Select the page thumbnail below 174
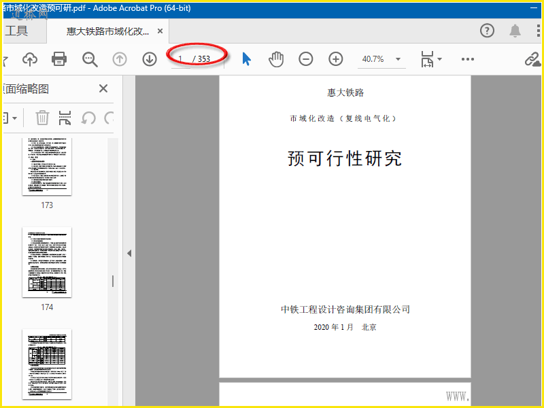Screen dimensions: 544x408 pyautogui.click(x=47, y=364)
